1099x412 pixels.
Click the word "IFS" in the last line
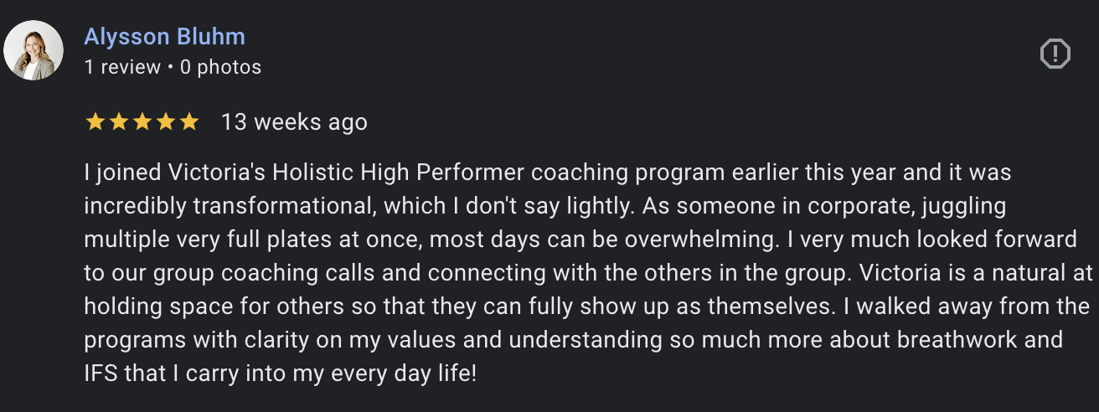[x=101, y=373]
